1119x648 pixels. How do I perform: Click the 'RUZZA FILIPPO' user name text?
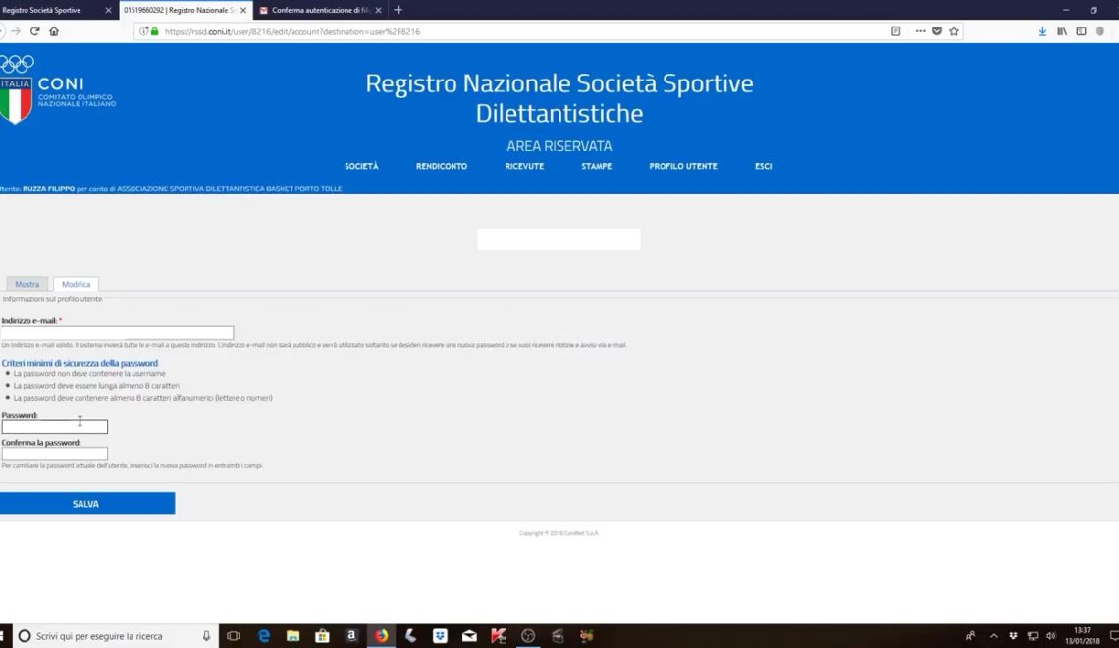click(x=48, y=189)
